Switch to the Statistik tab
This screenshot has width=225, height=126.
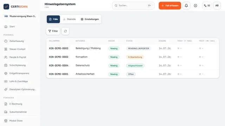[69, 19]
